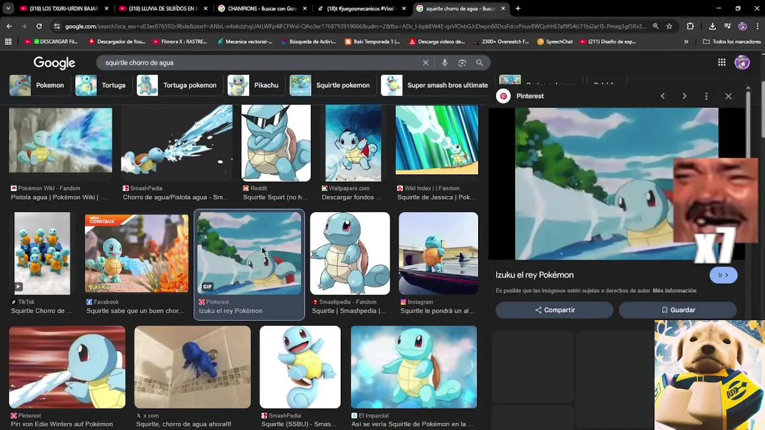Open the Chrome extensions puzzle icon
The height and width of the screenshot is (430, 765).
(690, 26)
